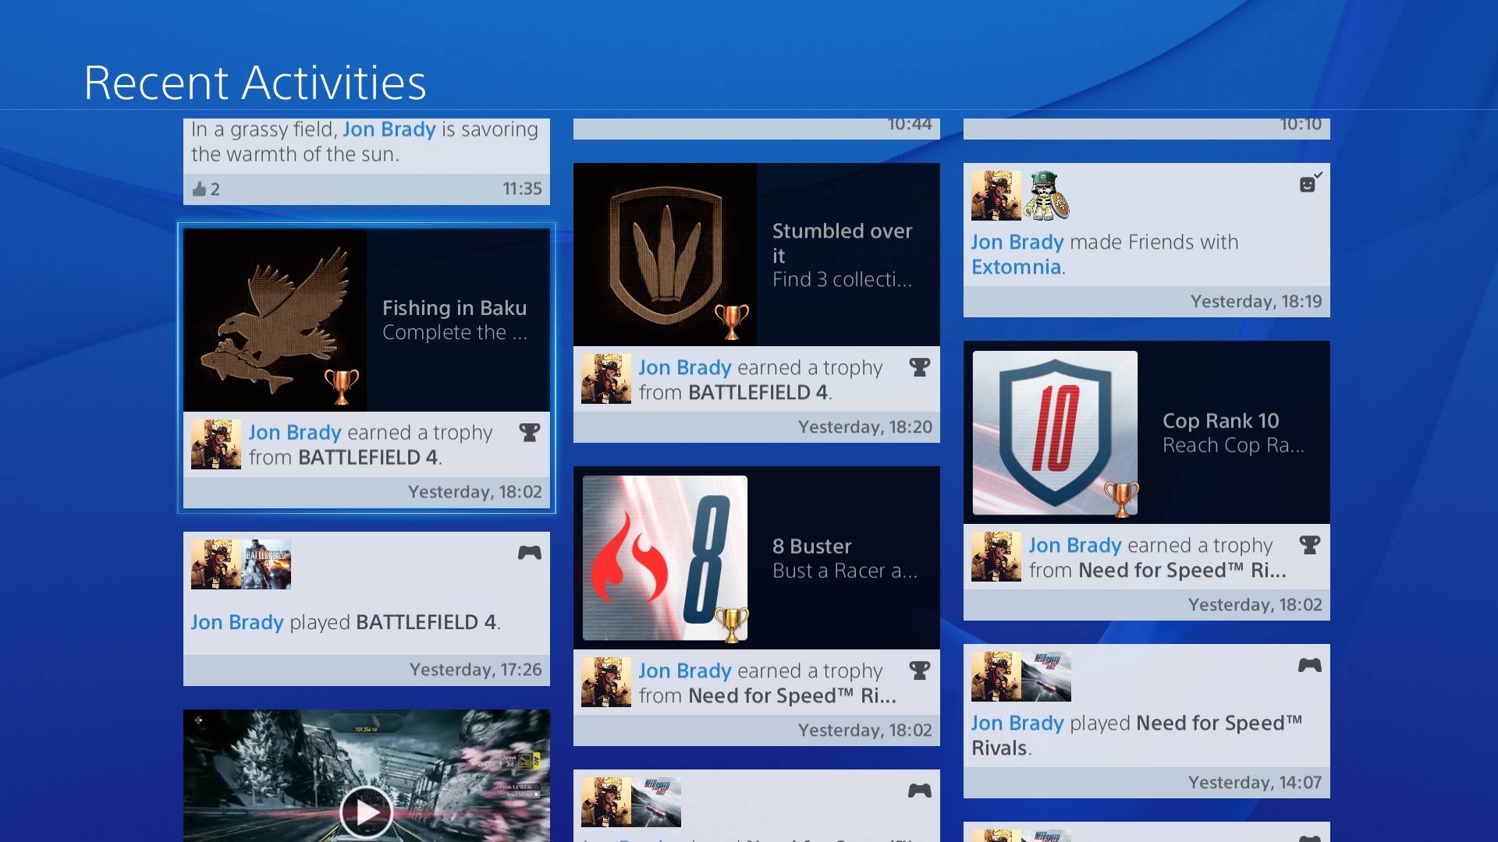
Task: Click the Yesterday, 14:07 timestamp
Action: point(1255,783)
